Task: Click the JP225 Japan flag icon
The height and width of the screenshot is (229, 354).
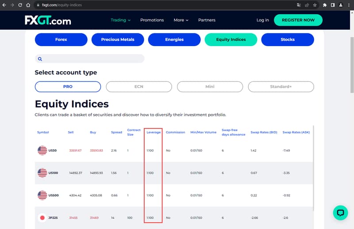Action: [x=42, y=218]
